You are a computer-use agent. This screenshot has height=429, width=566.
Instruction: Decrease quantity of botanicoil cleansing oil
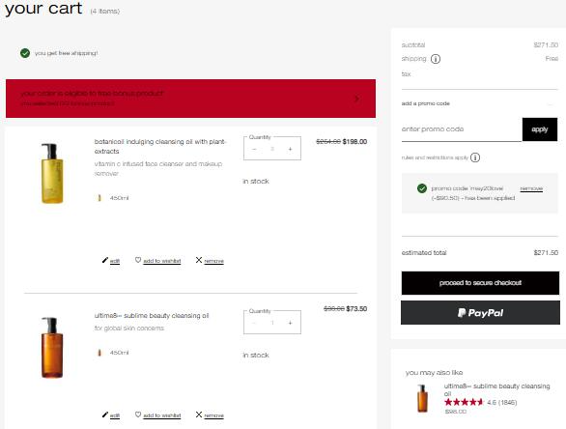pyautogui.click(x=254, y=149)
